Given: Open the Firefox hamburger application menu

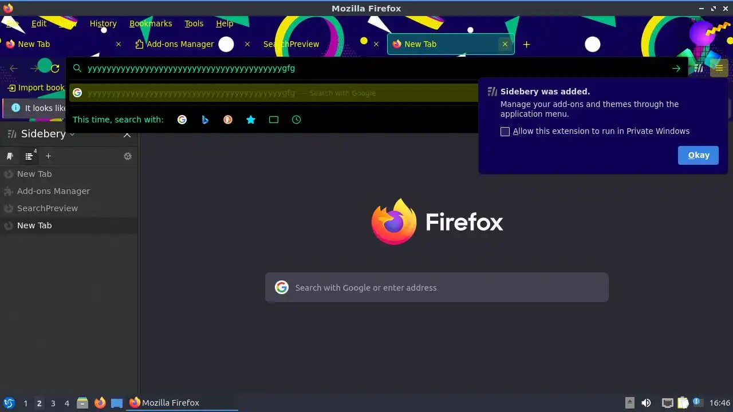Looking at the screenshot, I should (719, 69).
